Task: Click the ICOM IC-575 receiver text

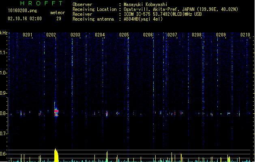Action: pyautogui.click(x=163, y=14)
